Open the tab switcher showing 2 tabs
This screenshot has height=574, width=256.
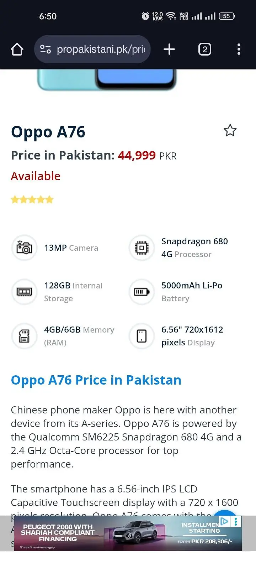click(x=204, y=49)
